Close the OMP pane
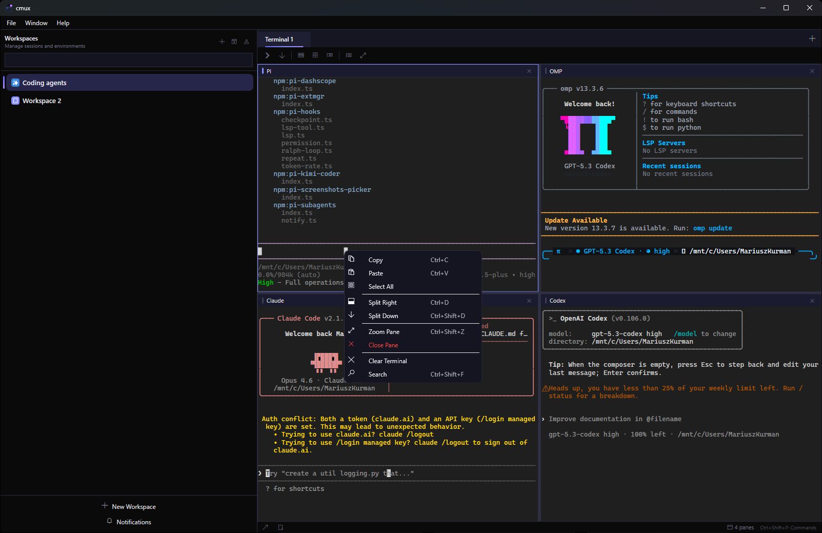 (812, 71)
